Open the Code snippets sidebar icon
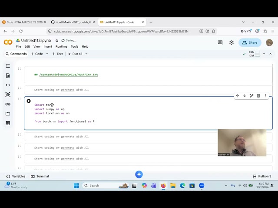Viewport: 278px width, 208px height. pos(8,85)
